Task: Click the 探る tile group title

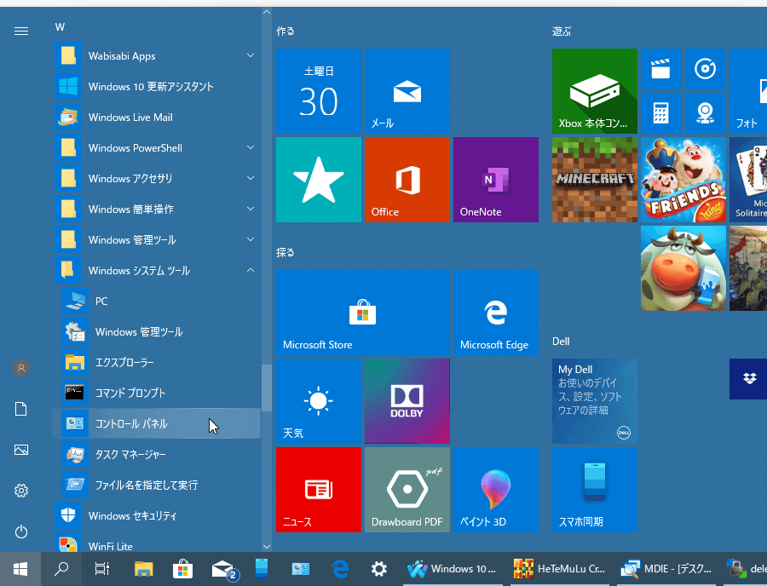Action: click(285, 252)
